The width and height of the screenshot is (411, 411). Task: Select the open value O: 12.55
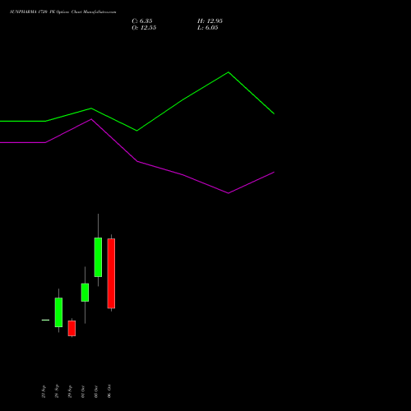tap(144, 27)
